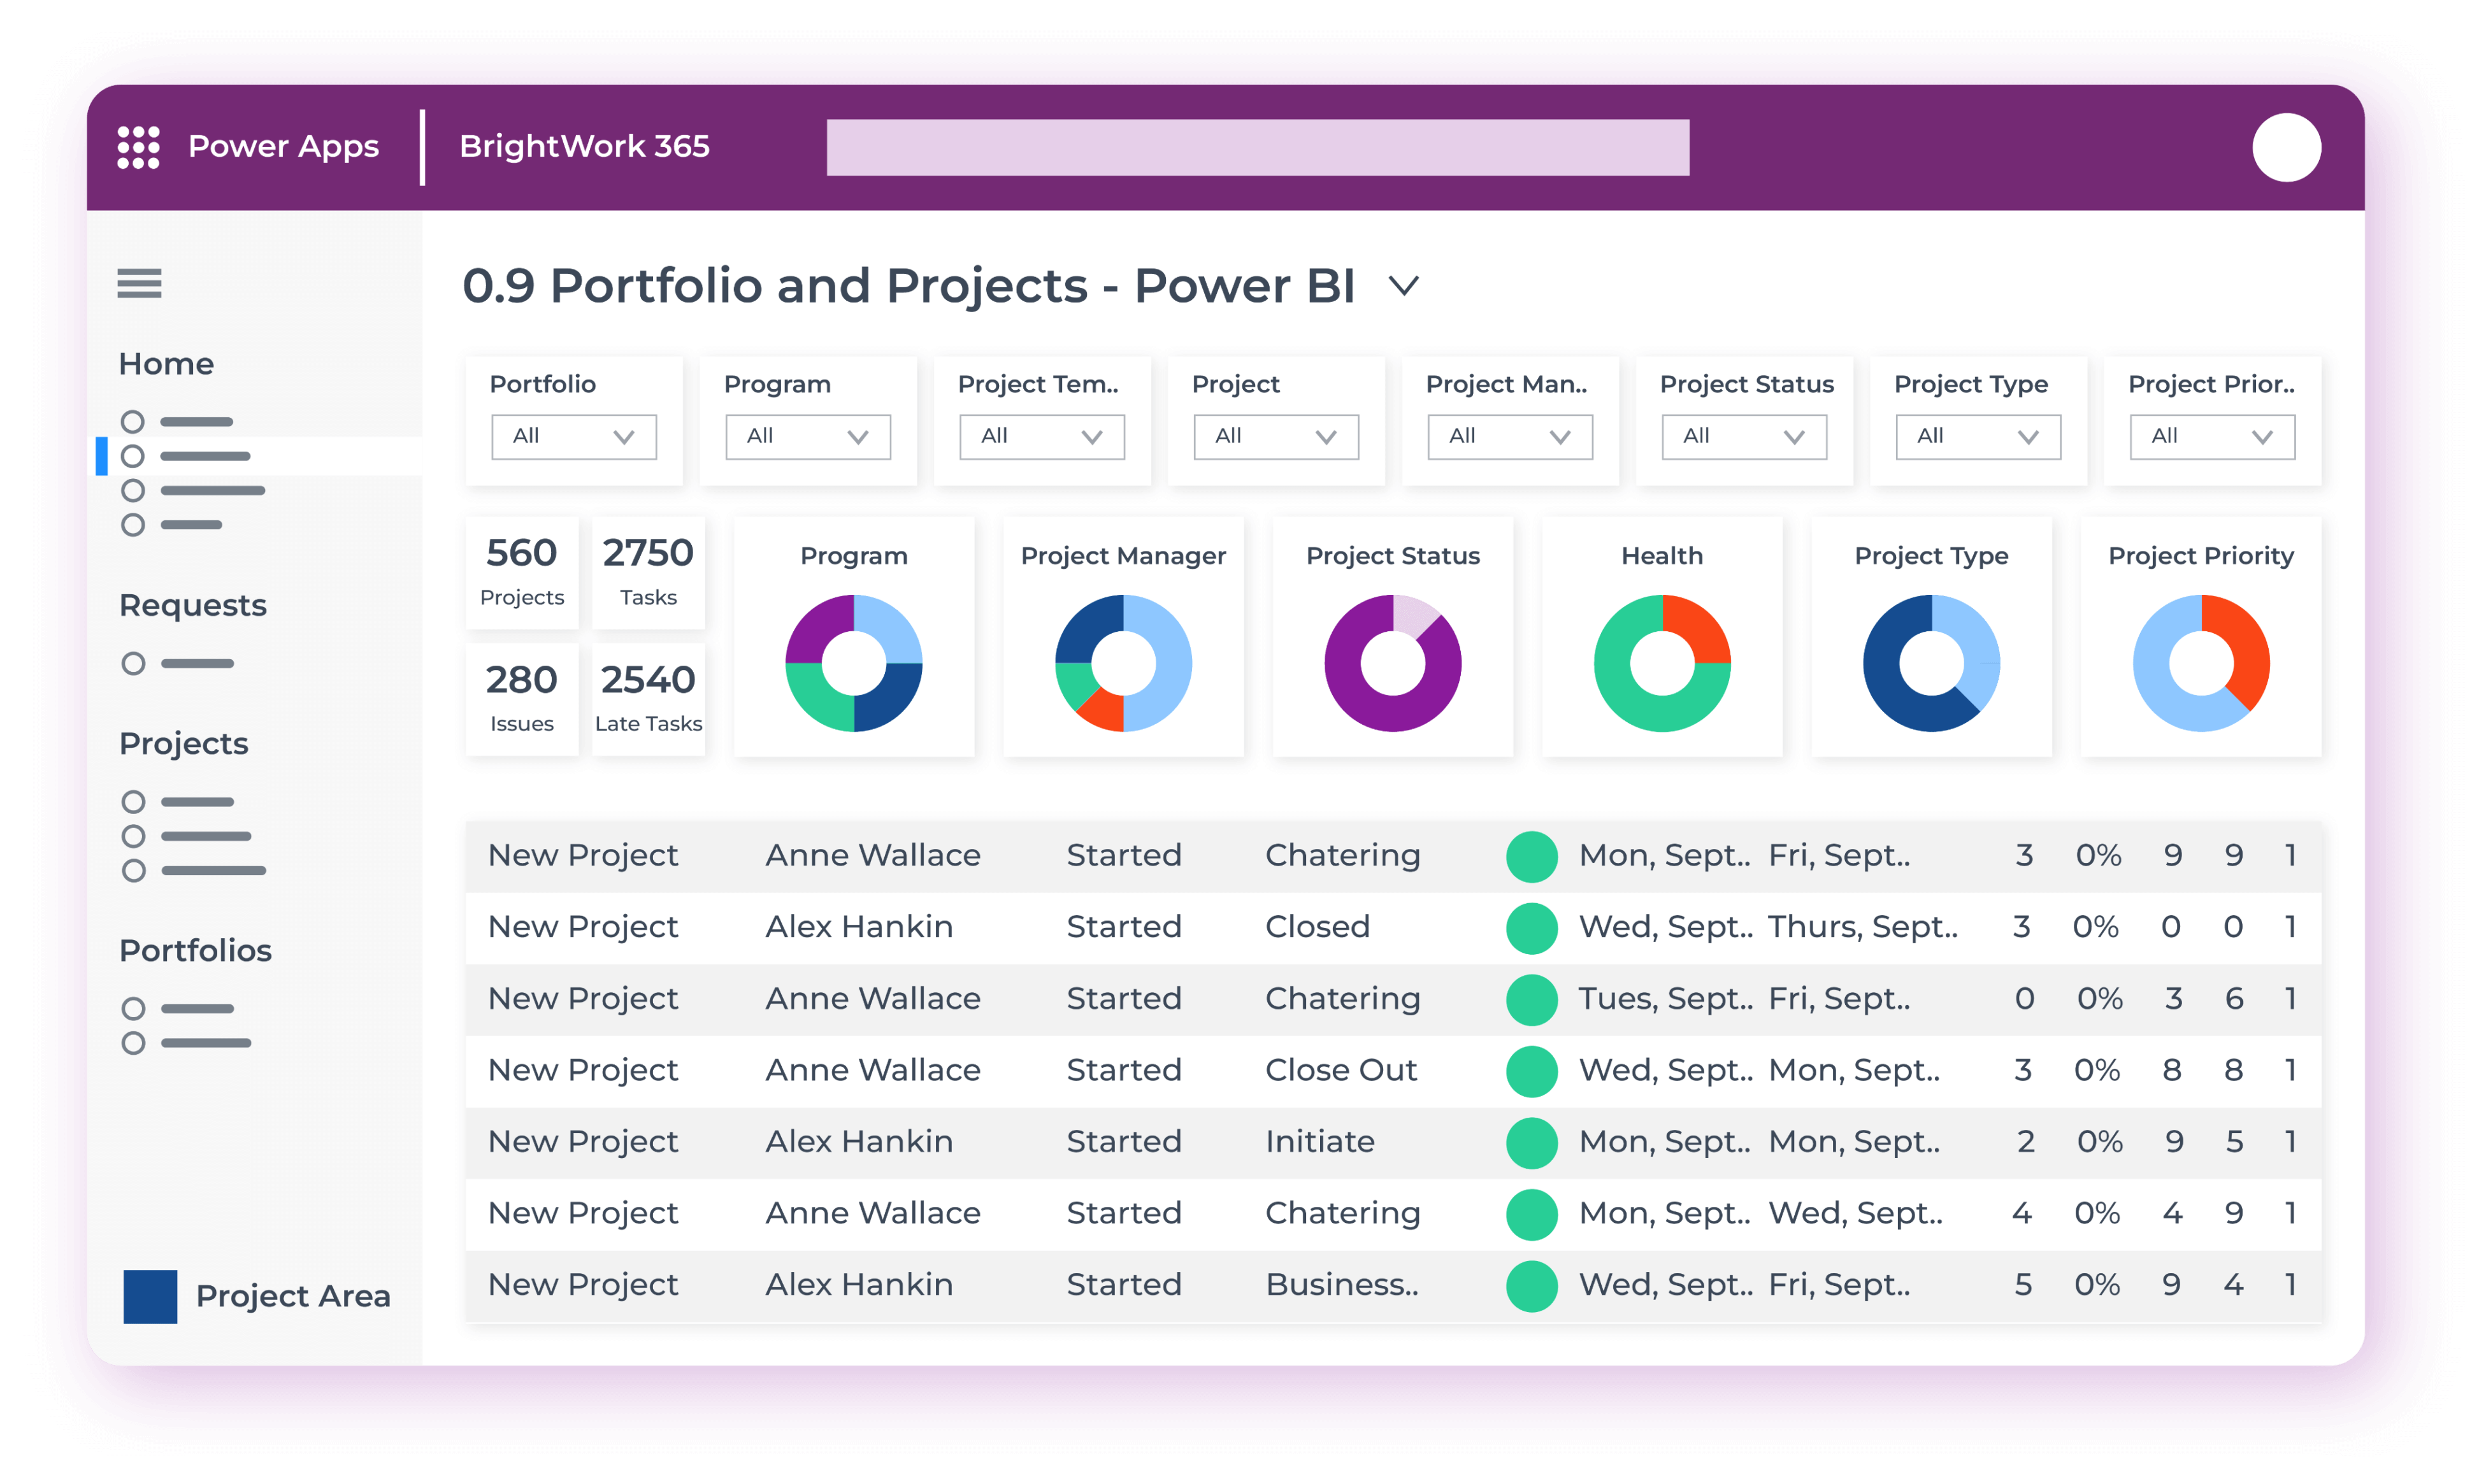Click 'Business..' stage cell
Screen dimensions: 2486x1484
1342,1285
